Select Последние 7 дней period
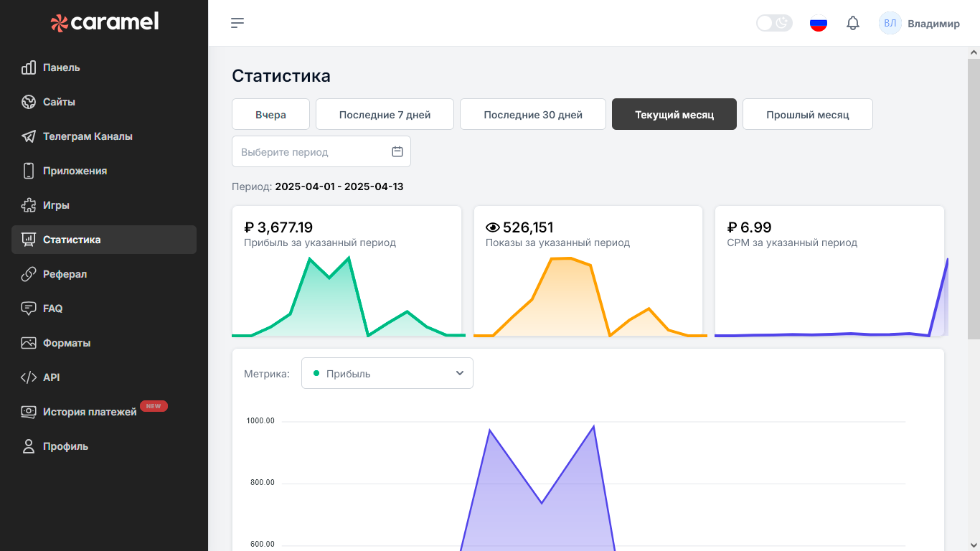Image resolution: width=980 pixels, height=551 pixels. click(x=385, y=114)
